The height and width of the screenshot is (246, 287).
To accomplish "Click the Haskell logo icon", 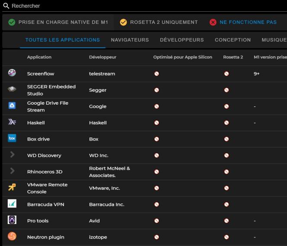I will (x=12, y=122).
